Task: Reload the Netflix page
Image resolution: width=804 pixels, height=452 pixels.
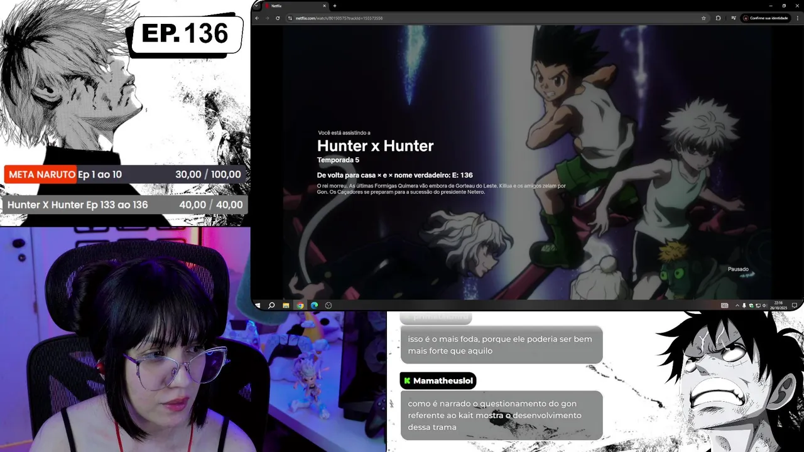Action: pyautogui.click(x=278, y=18)
